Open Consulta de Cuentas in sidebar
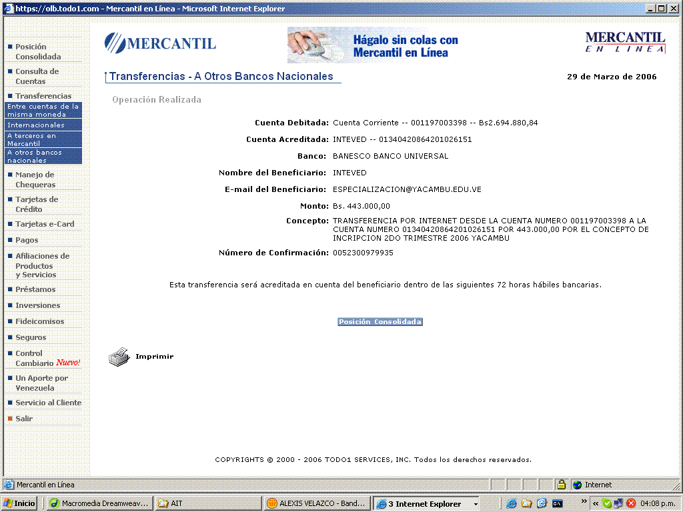 pyautogui.click(x=37, y=76)
